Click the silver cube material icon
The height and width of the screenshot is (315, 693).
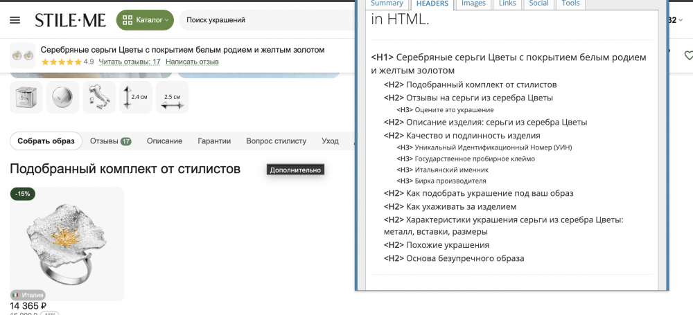26,97
